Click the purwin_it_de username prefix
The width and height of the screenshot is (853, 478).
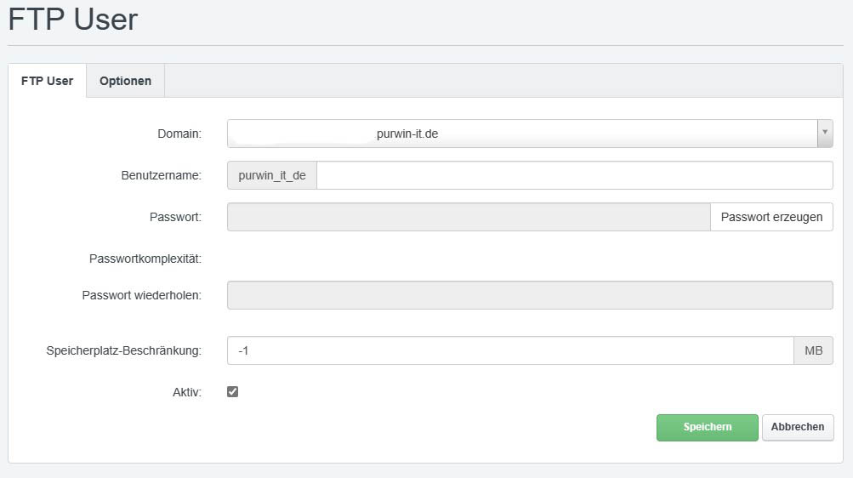[272, 175]
